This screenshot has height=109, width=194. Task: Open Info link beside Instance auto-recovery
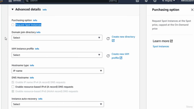[x=40, y=99]
